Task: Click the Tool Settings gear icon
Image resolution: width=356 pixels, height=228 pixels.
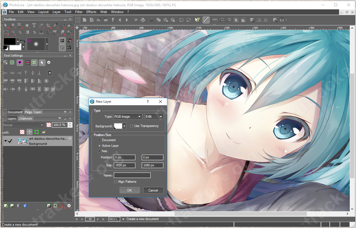Action: 49,63
